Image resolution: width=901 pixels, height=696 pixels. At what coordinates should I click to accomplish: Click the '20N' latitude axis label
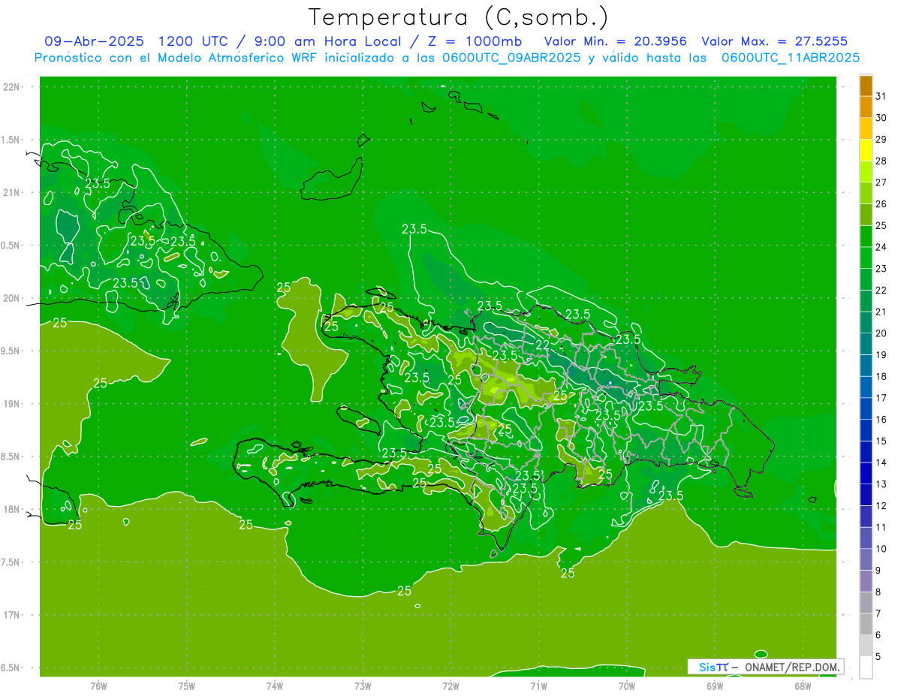pyautogui.click(x=11, y=298)
